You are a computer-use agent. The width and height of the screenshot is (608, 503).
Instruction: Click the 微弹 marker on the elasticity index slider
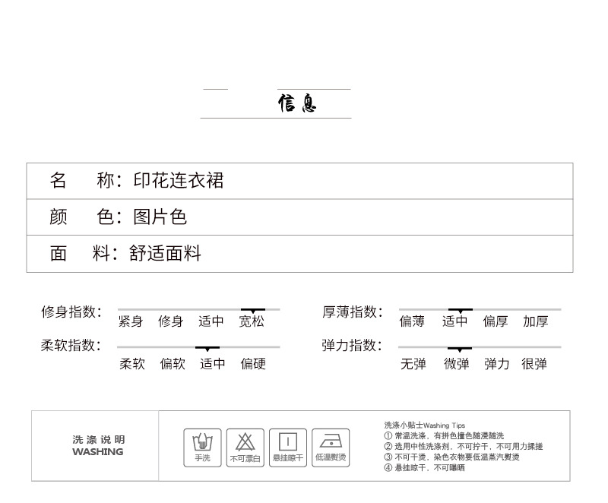(460, 349)
